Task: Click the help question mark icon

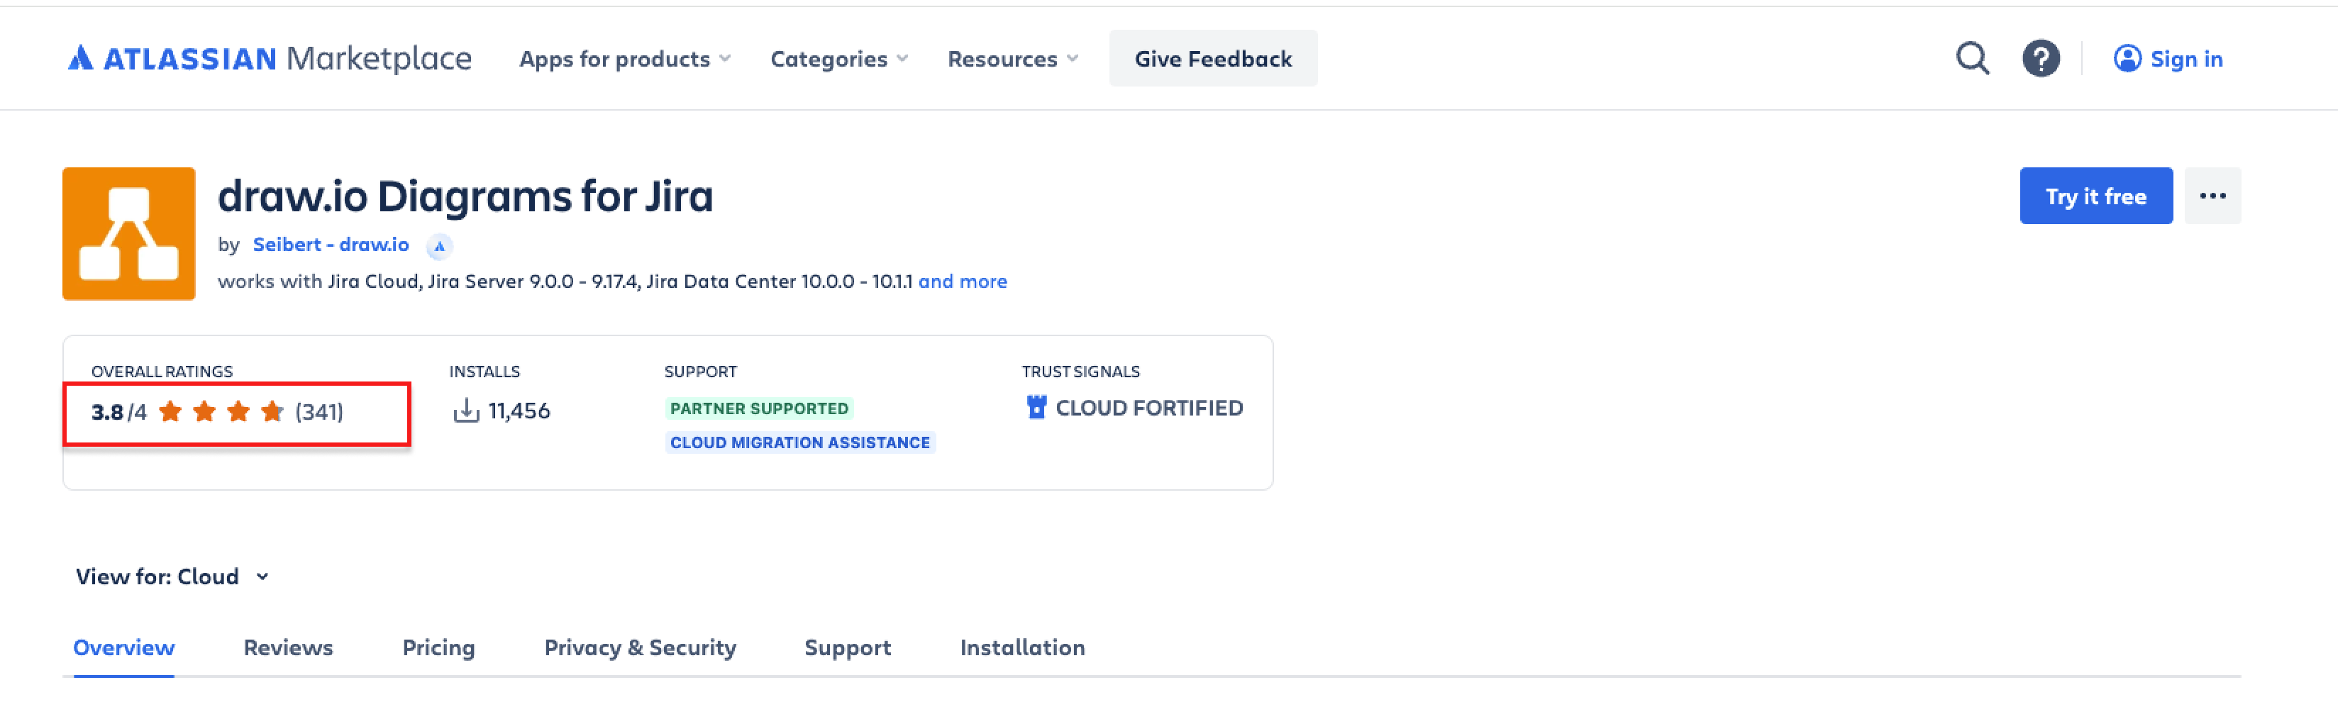Action: click(2041, 58)
